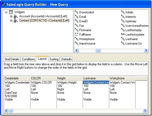Select the Right alignment value under Height
Screen dimensions: 152x116
coord(61,89)
